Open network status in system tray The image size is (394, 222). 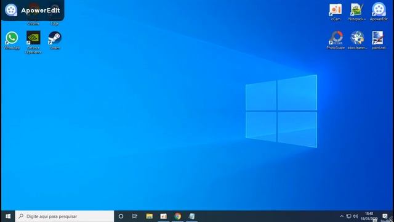[348, 216]
